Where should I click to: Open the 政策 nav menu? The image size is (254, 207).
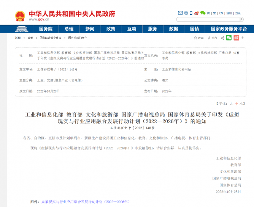coord(111,29)
